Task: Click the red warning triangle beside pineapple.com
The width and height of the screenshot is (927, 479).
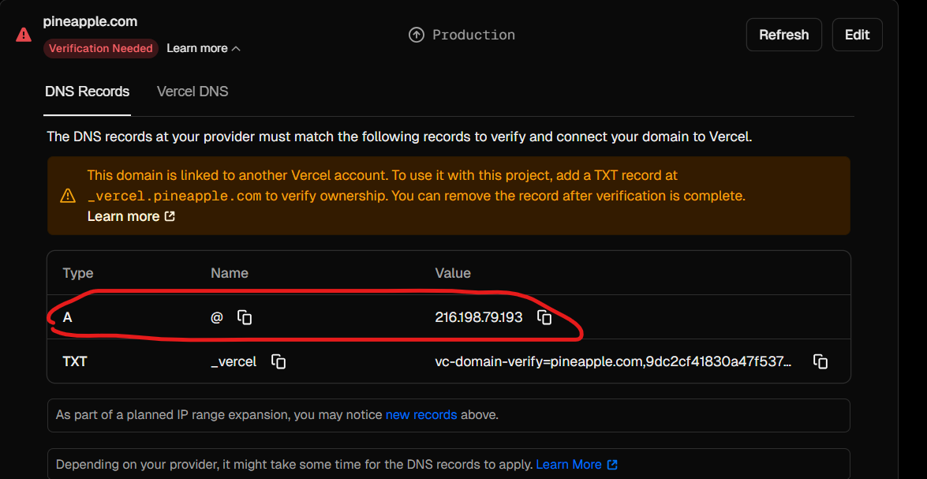Action: (24, 35)
